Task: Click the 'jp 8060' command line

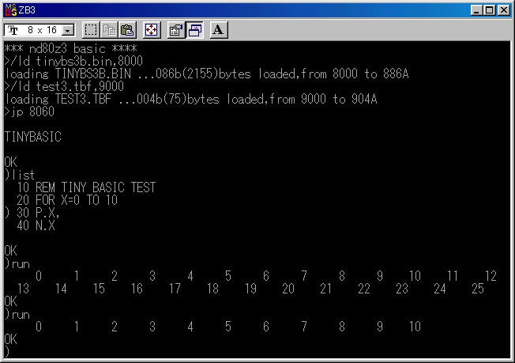Action: [32, 112]
